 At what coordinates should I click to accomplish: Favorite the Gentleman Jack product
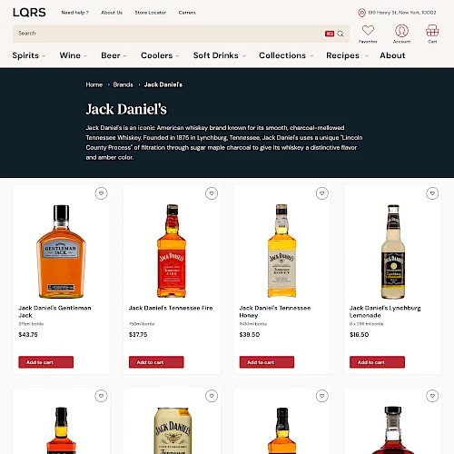(101, 193)
